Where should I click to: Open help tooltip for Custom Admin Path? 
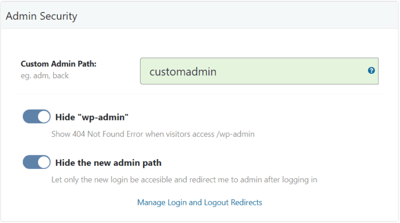point(371,70)
